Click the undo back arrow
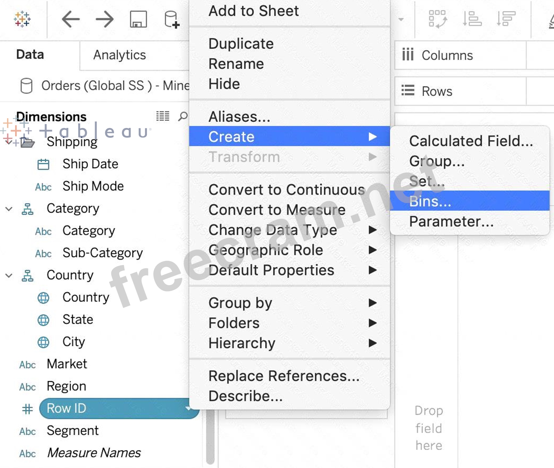 pyautogui.click(x=71, y=19)
